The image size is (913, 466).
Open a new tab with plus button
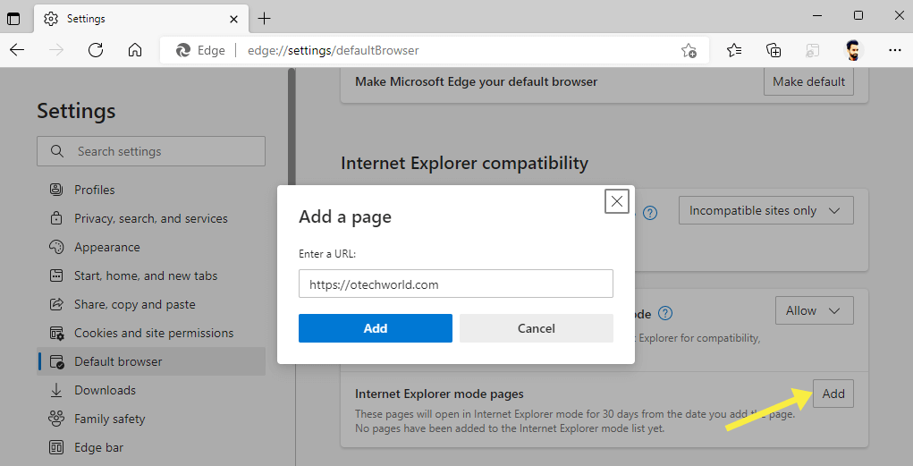coord(265,19)
